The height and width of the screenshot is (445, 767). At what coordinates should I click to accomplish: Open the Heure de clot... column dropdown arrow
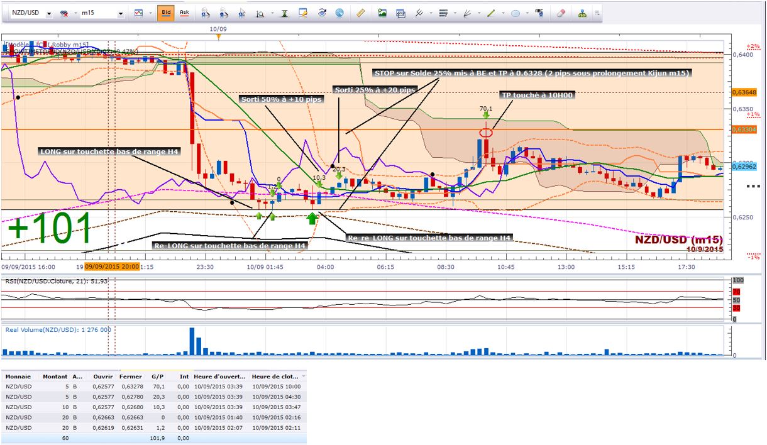[x=303, y=376]
